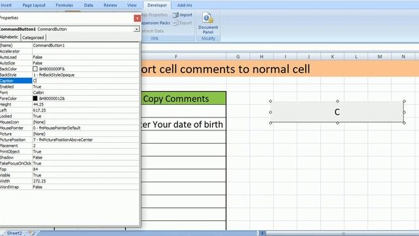Click the PicturePosition value fmPicturePositionAboveCenter
Screen dimensions: 419x236
click(x=63, y=140)
